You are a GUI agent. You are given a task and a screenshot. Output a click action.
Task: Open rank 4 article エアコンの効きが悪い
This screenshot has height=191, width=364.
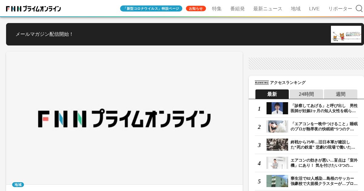(x=324, y=163)
